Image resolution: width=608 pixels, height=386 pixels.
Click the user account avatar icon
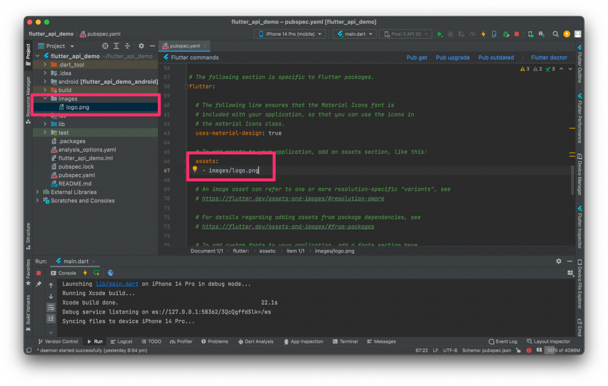(x=578, y=34)
